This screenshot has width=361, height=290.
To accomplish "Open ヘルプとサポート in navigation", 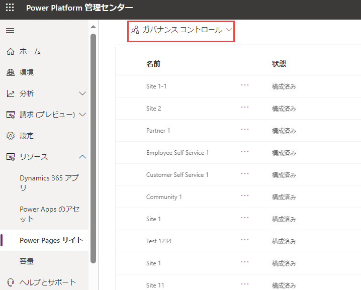I will click(48, 282).
